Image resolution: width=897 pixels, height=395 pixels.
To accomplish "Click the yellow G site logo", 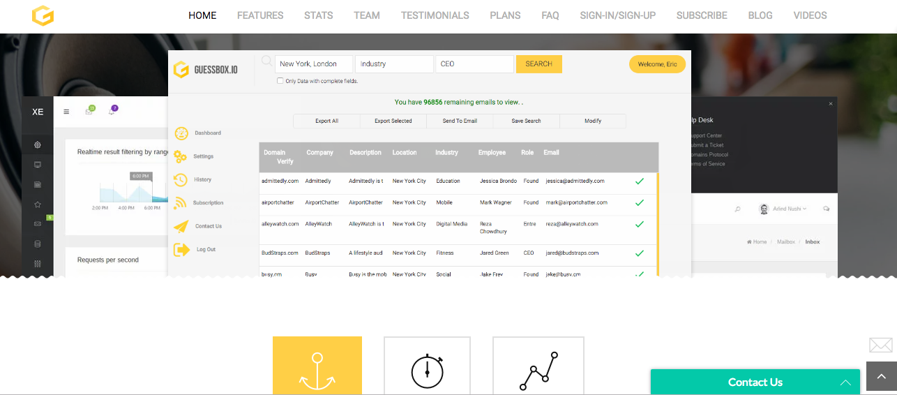I will click(x=43, y=15).
